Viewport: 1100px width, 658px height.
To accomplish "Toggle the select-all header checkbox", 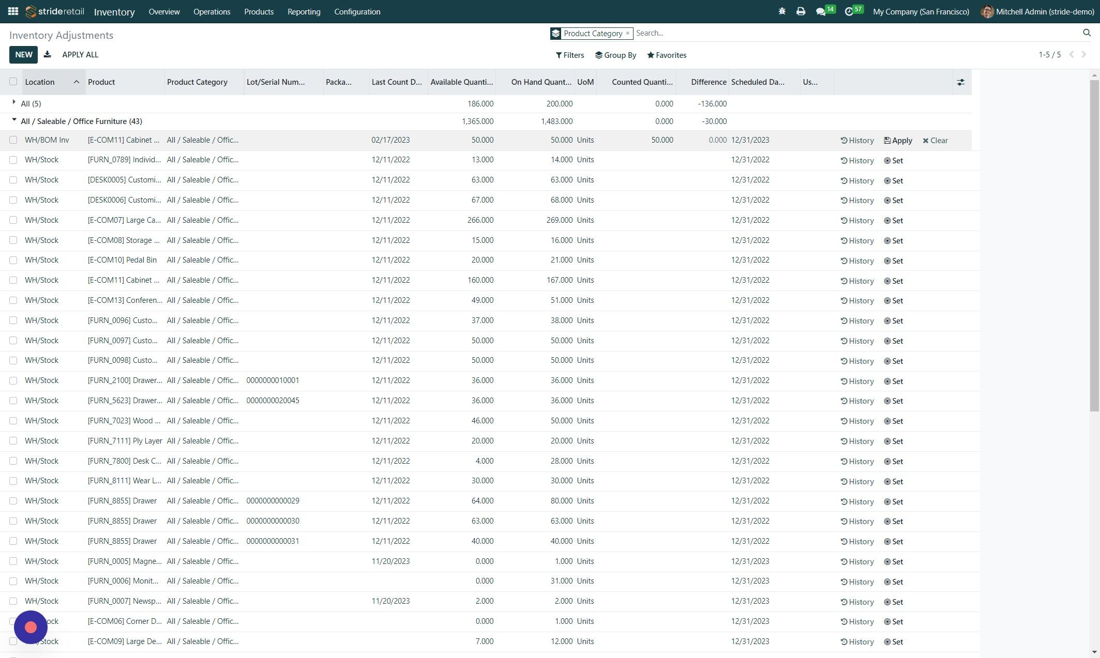I will (x=13, y=82).
